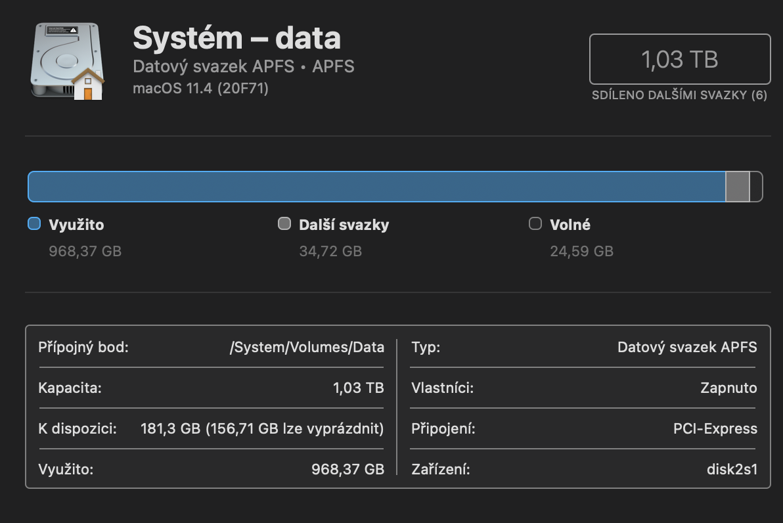Click the K dispozici 181,3 GB value
Screen dimensions: 783x523
pos(262,429)
